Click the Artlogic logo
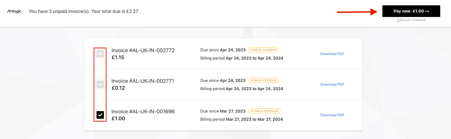The height and width of the screenshot is (139, 451). click(x=14, y=11)
